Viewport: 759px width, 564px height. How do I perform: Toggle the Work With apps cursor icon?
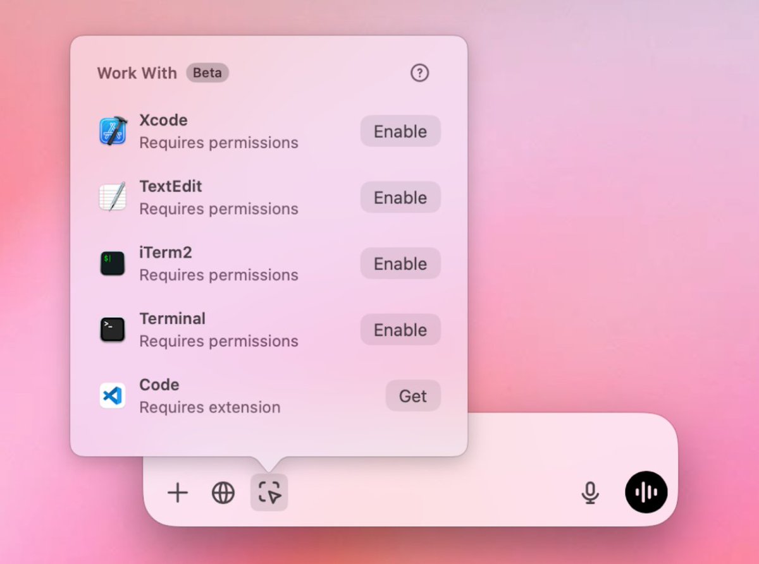click(x=269, y=493)
